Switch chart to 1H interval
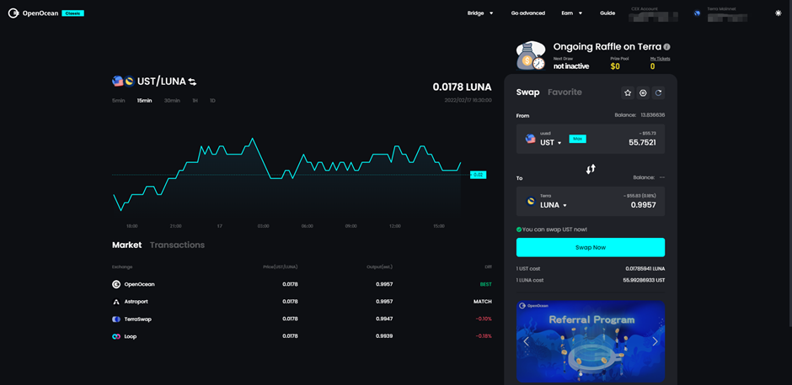Image resolution: width=792 pixels, height=385 pixels. [x=195, y=101]
